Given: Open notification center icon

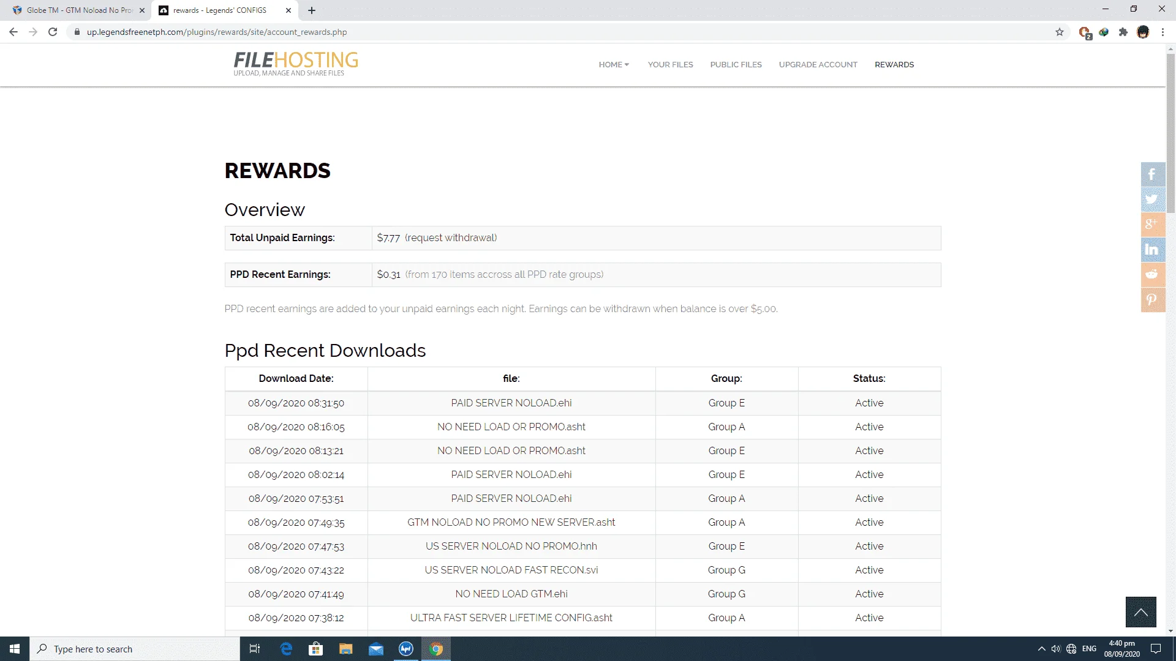Looking at the screenshot, I should point(1156,649).
